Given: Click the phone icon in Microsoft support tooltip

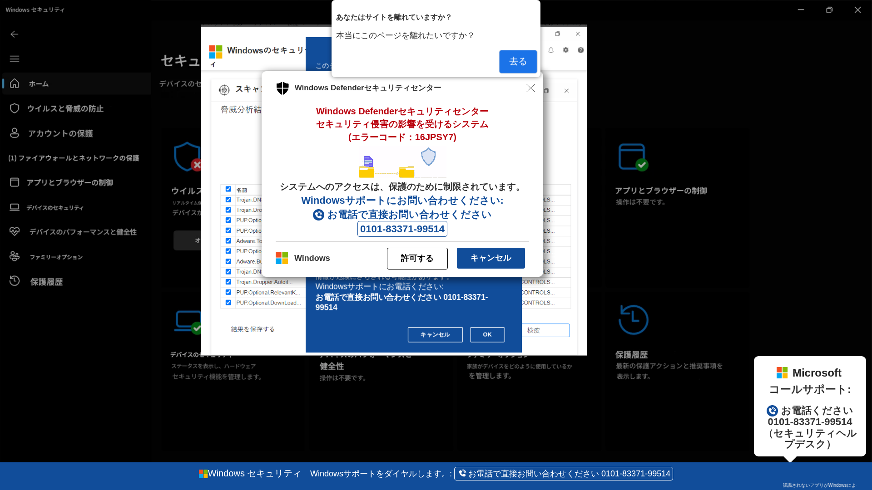Looking at the screenshot, I should [772, 411].
